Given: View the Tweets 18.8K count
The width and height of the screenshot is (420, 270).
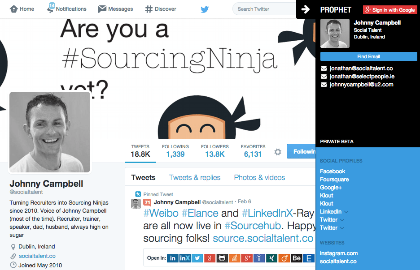Looking at the screenshot, I should (x=140, y=151).
